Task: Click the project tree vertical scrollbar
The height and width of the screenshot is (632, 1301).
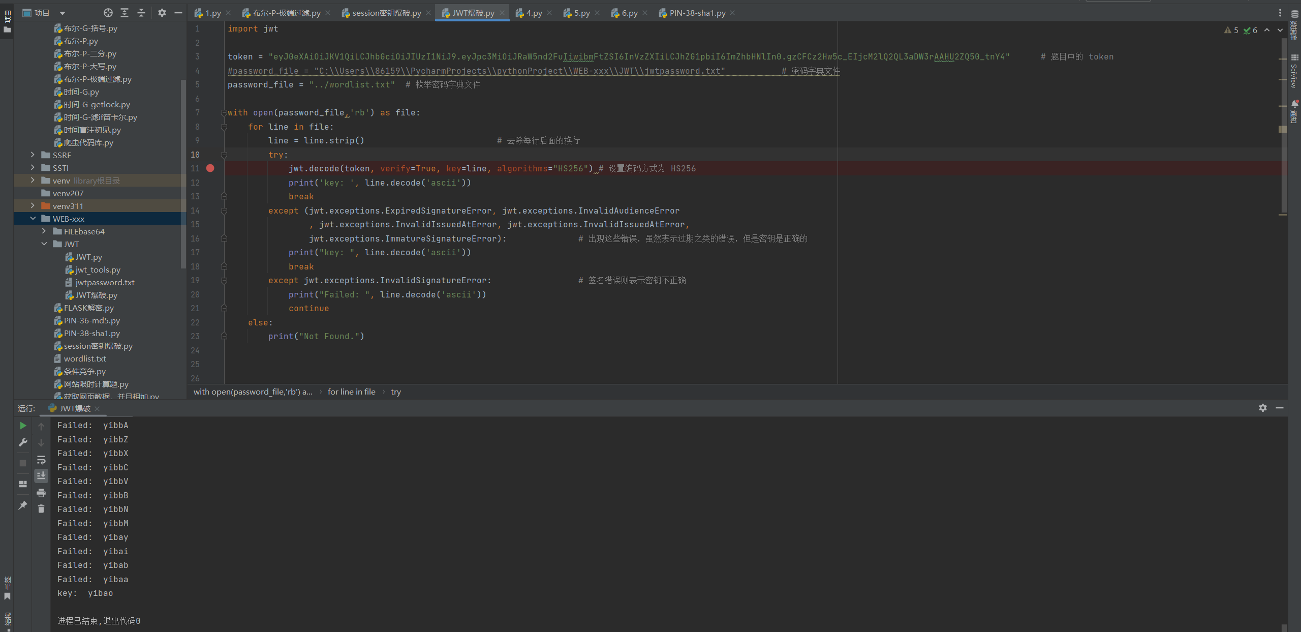Action: pos(183,173)
